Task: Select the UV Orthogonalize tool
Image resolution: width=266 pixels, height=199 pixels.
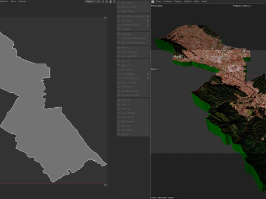Action: (131, 78)
